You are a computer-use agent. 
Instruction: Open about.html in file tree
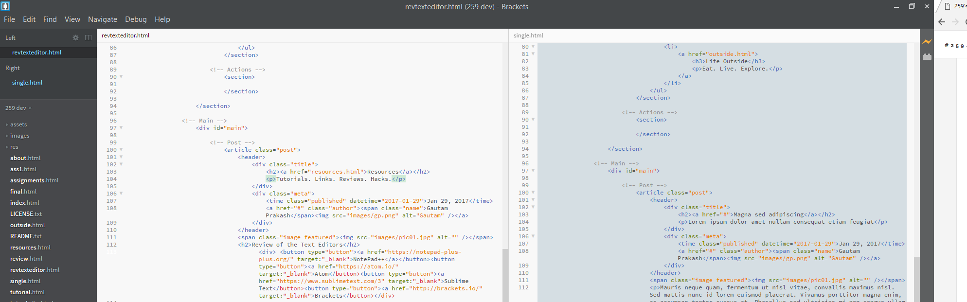[x=25, y=158]
